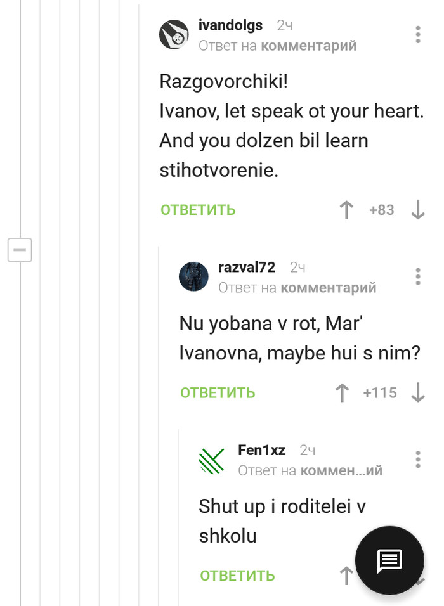Upvote razval72's comment
Viewport: 444px width, 606px height.
point(343,393)
